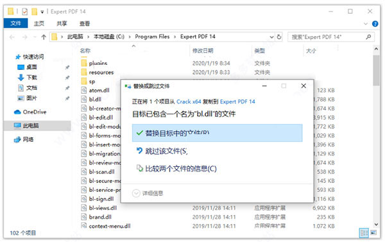Sort by the 类型 column header
The width and height of the screenshot is (385, 242).
pos(259,51)
